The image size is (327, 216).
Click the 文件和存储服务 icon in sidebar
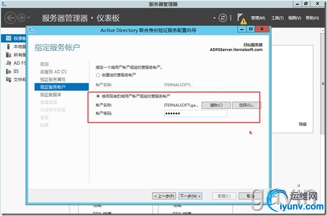[8, 80]
